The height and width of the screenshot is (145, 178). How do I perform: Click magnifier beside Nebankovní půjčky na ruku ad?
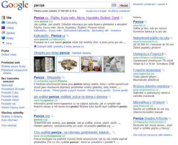coord(171,38)
